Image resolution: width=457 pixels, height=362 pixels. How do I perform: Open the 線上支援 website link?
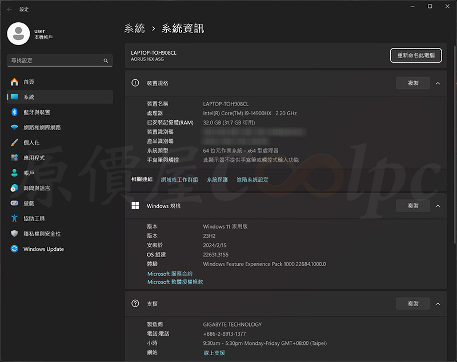click(x=214, y=353)
